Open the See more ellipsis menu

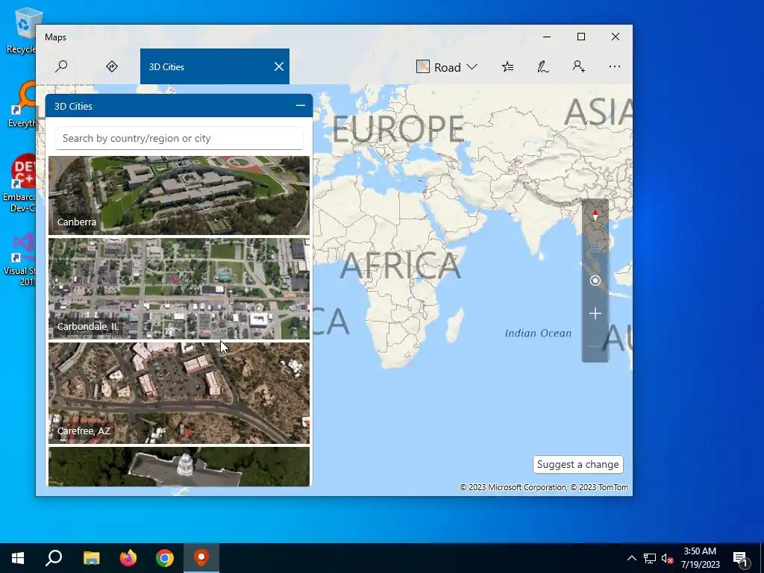(x=615, y=66)
